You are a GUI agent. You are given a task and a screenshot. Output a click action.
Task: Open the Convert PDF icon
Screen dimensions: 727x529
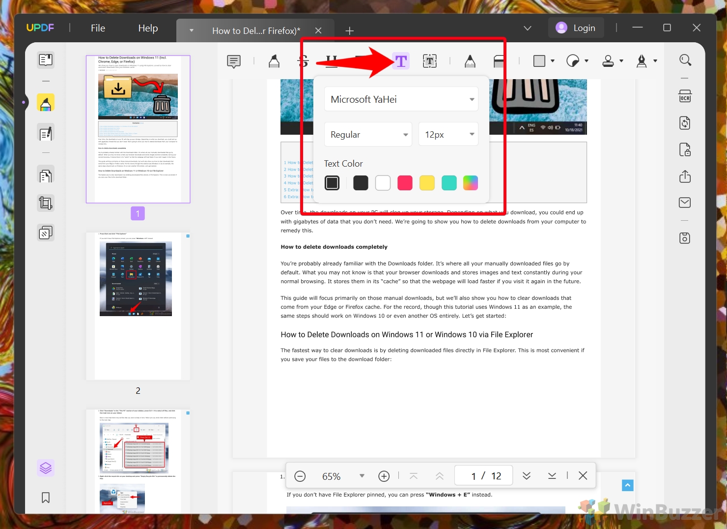[685, 123]
